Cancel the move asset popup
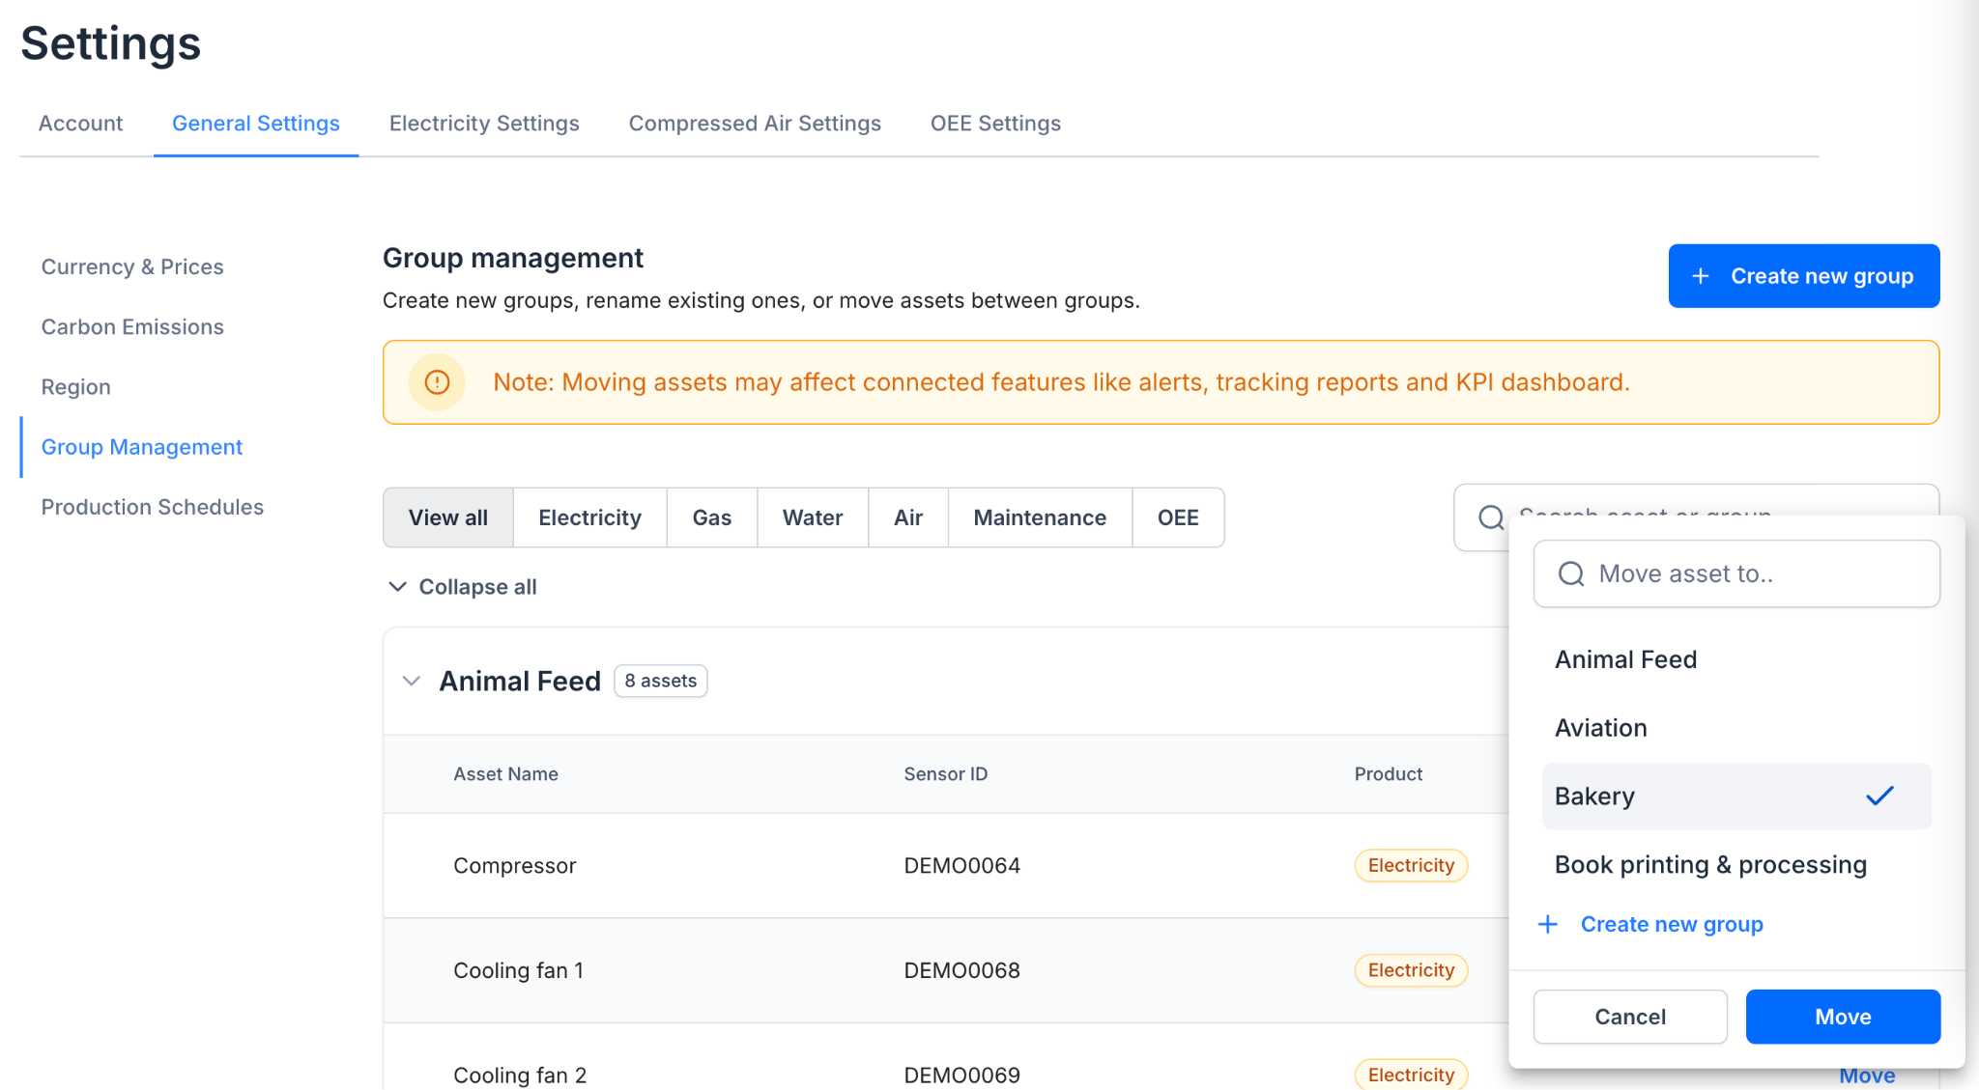Viewport: 1979px width, 1090px height. (1629, 1017)
